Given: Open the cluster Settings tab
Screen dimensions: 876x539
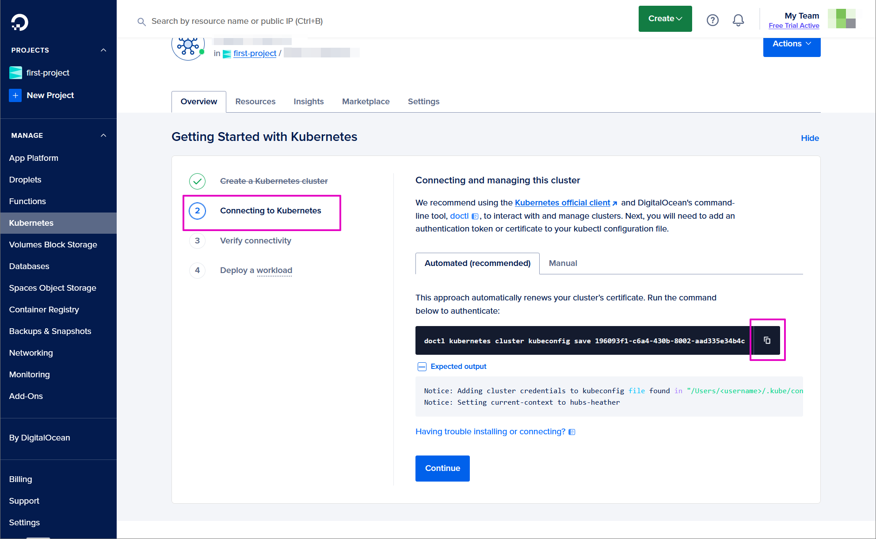Looking at the screenshot, I should pyautogui.click(x=423, y=102).
